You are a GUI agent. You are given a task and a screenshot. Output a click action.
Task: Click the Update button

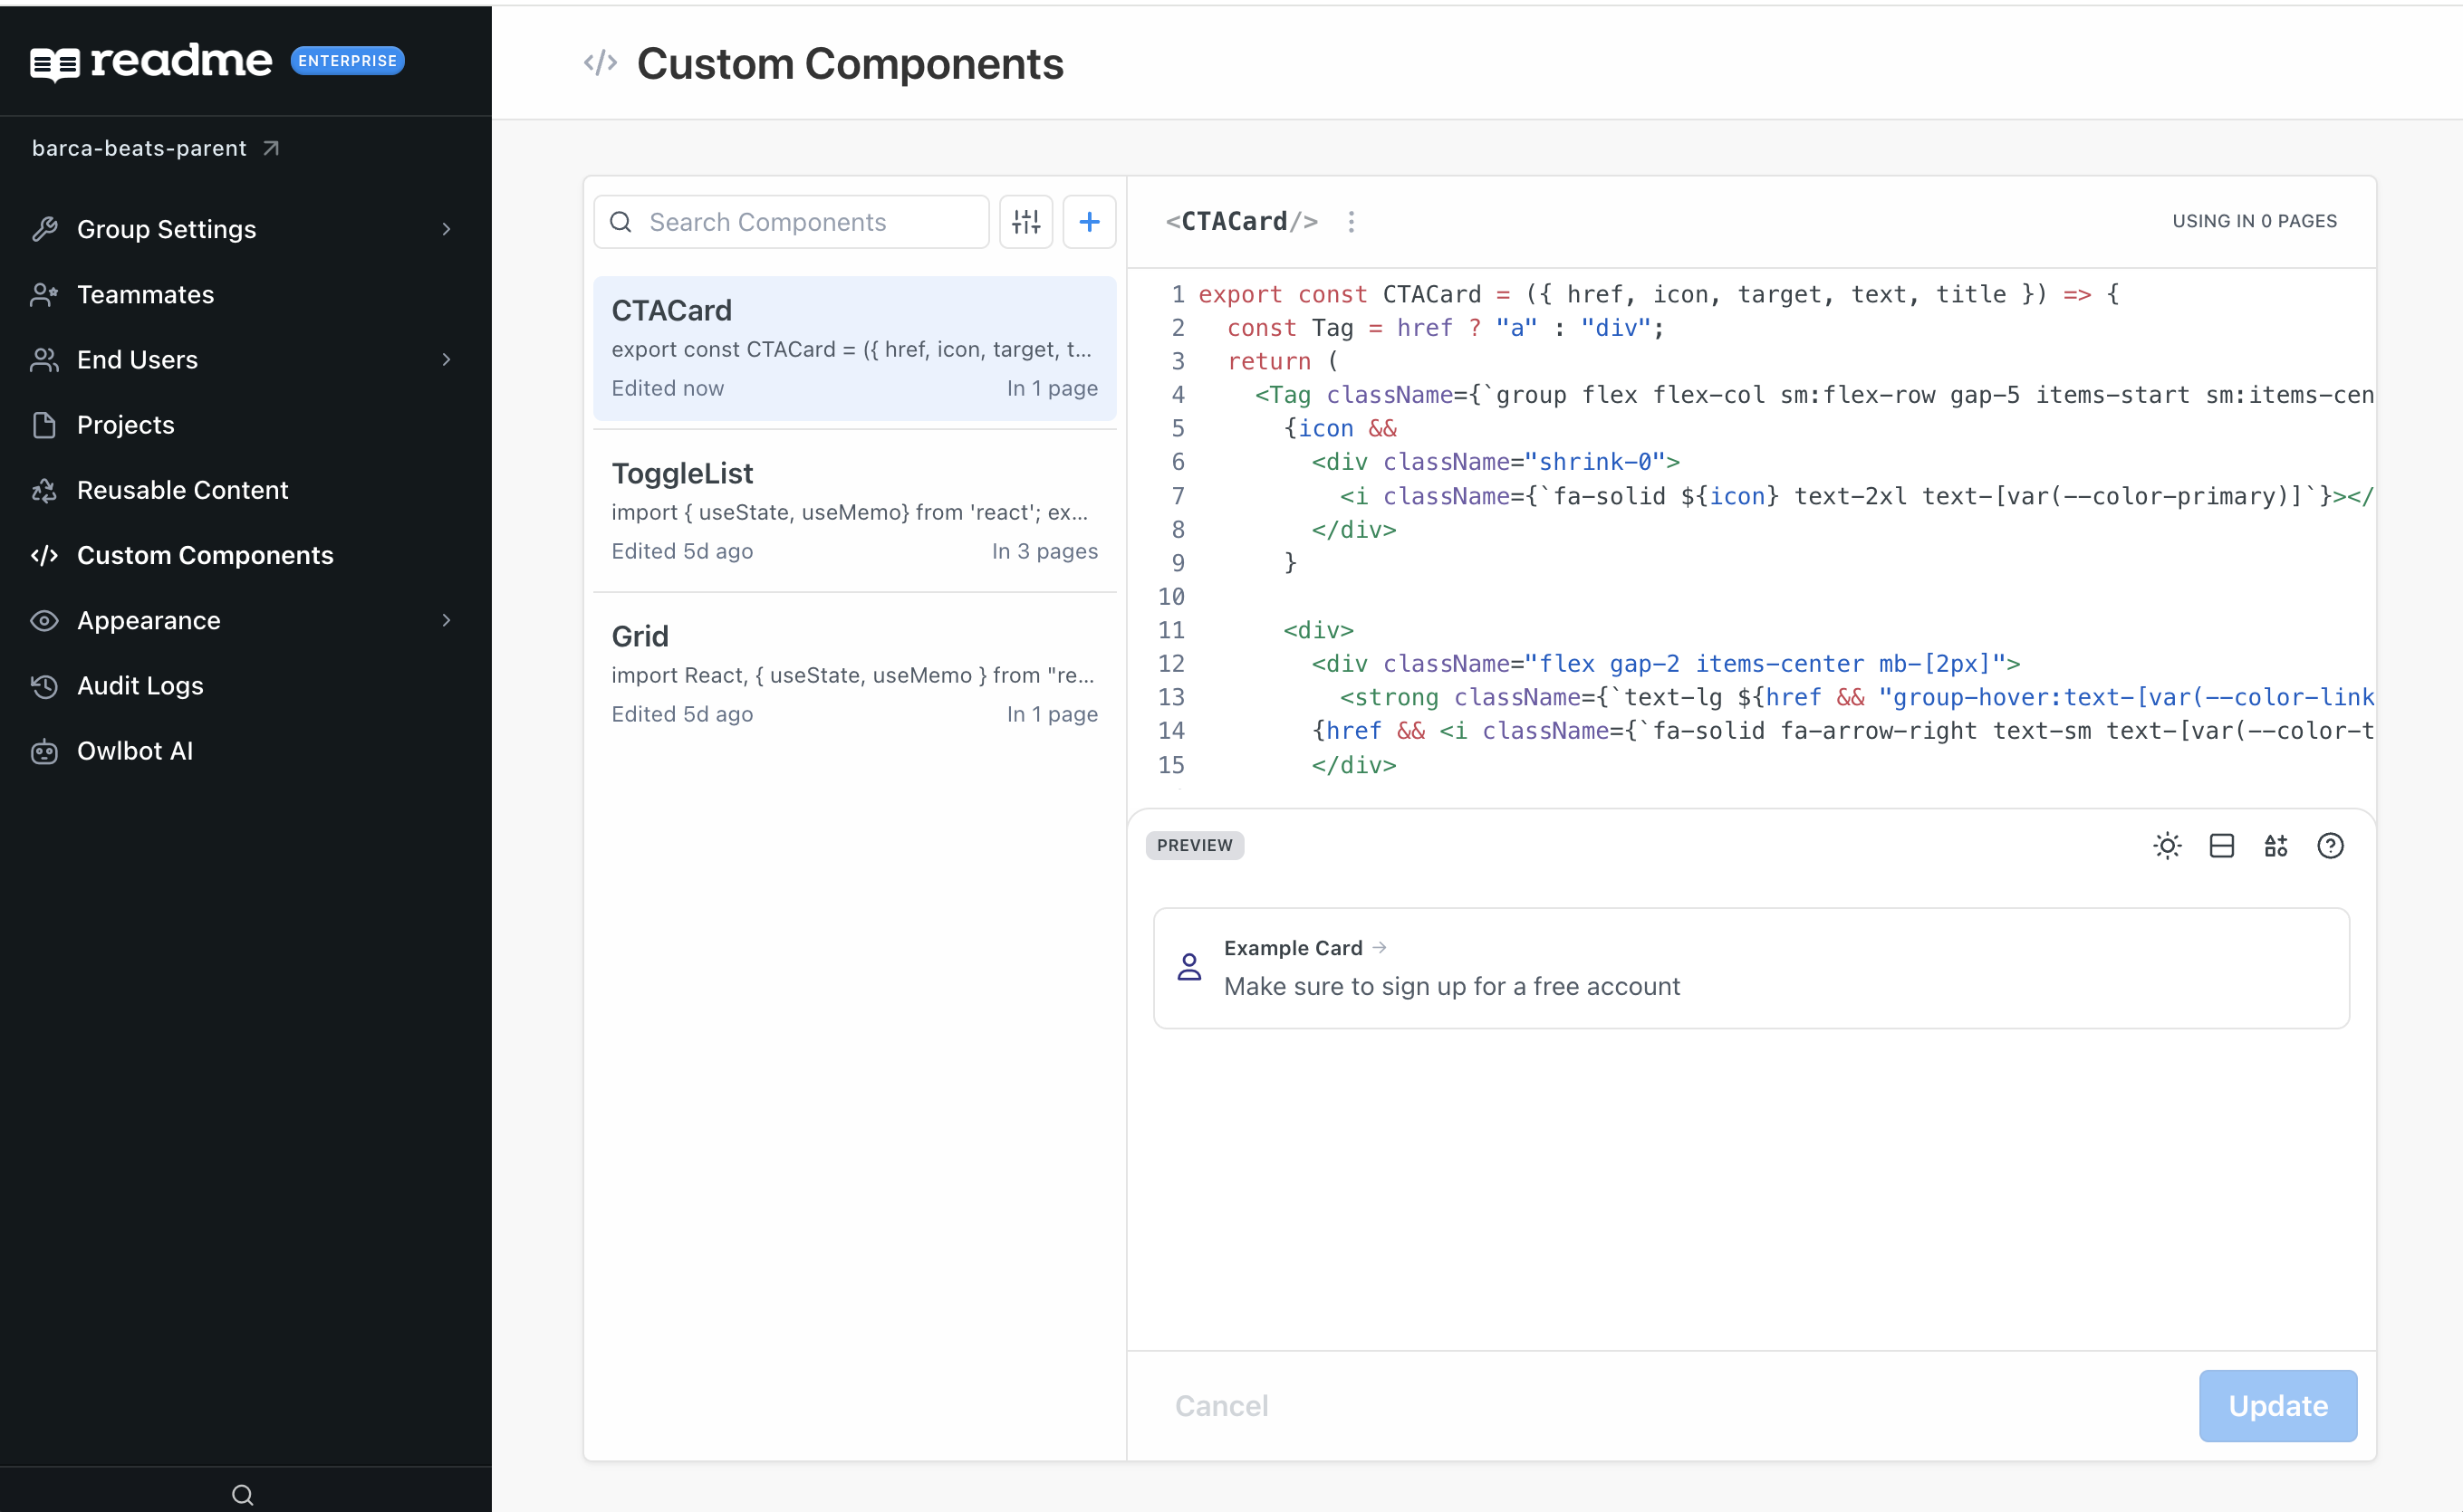pyautogui.click(x=2277, y=1405)
